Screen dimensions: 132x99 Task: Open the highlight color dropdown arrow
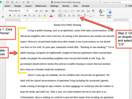[x=48, y=15]
